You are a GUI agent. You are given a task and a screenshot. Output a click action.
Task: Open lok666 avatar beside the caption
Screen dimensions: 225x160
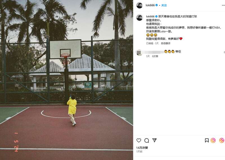click(139, 17)
